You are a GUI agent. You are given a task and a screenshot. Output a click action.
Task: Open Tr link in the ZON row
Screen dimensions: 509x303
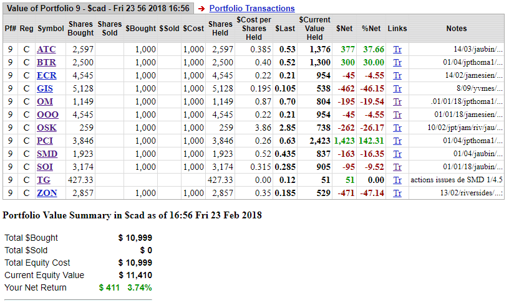tap(397, 193)
